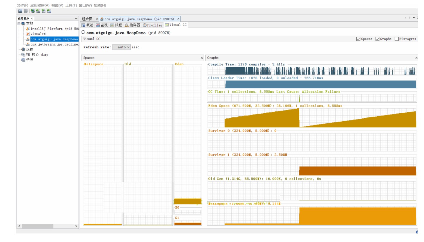Click the right arrow of the horizontal scrollbar
424x242 pixels.
tap(76, 226)
